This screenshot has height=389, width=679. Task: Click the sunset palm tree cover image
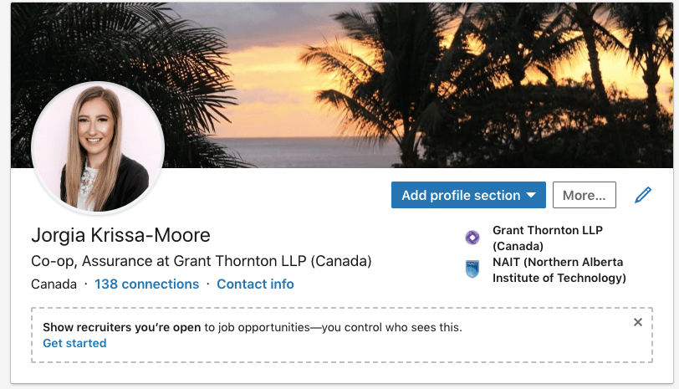click(418, 84)
